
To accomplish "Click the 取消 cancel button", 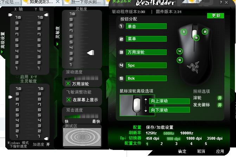I will coord(201,151).
